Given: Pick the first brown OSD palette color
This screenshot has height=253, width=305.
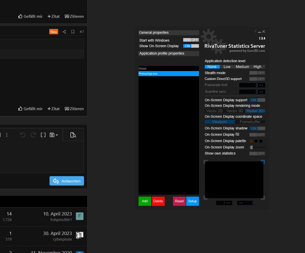Looking at the screenshot, I should tap(251, 141).
